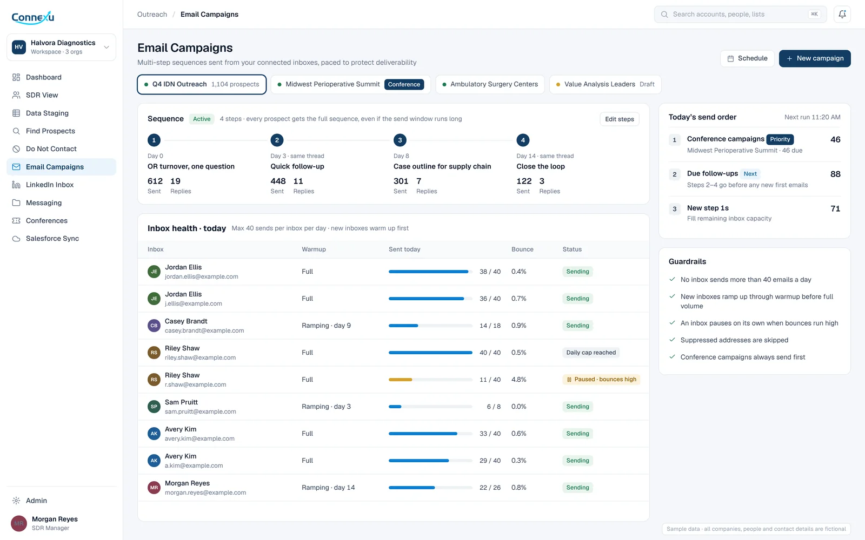The width and height of the screenshot is (865, 540).
Task: Select step 1 circle in the sequence
Action: coord(154,140)
